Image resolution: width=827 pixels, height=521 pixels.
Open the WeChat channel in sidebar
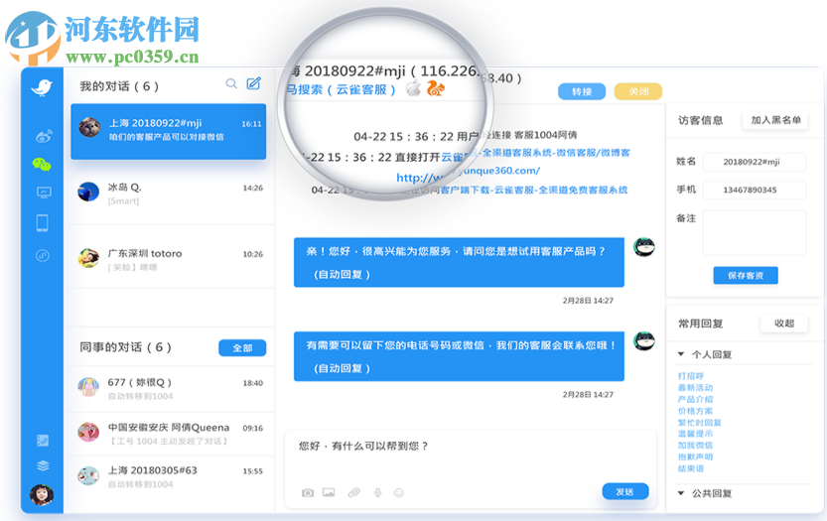click(42, 165)
